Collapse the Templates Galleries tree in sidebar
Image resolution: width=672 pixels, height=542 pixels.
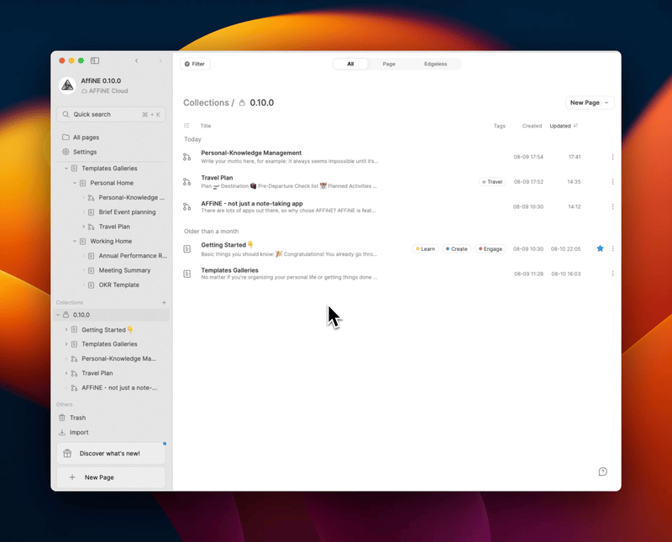pyautogui.click(x=66, y=169)
